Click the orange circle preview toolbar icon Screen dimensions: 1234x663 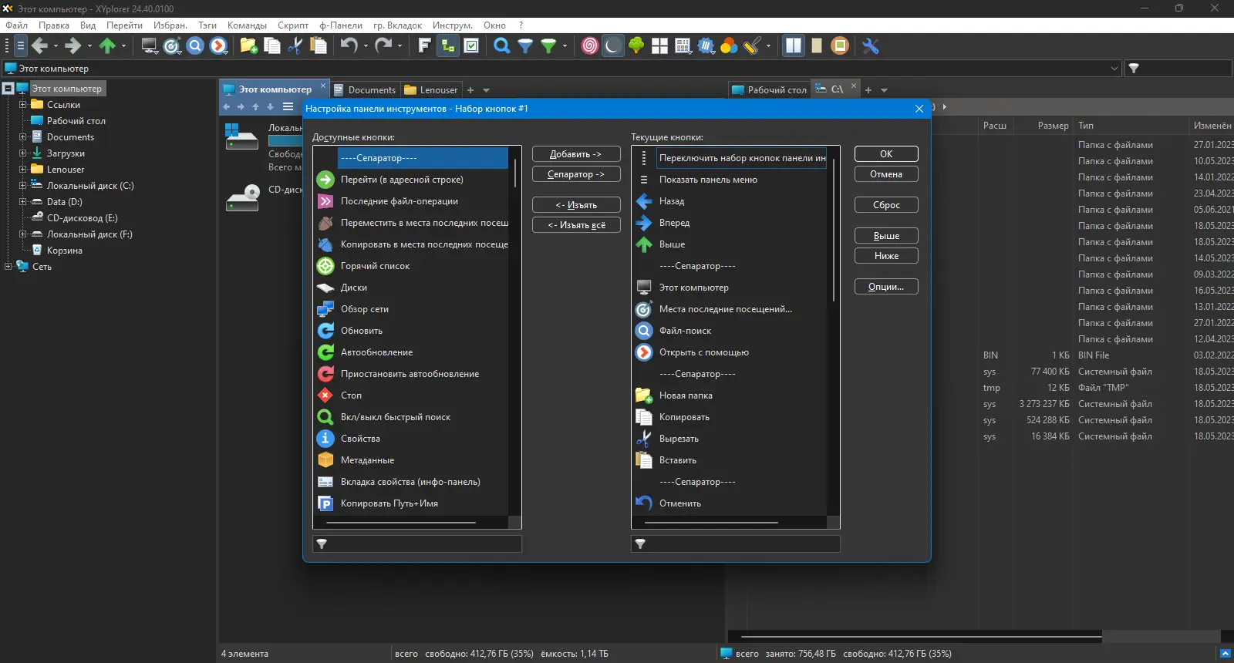(840, 46)
